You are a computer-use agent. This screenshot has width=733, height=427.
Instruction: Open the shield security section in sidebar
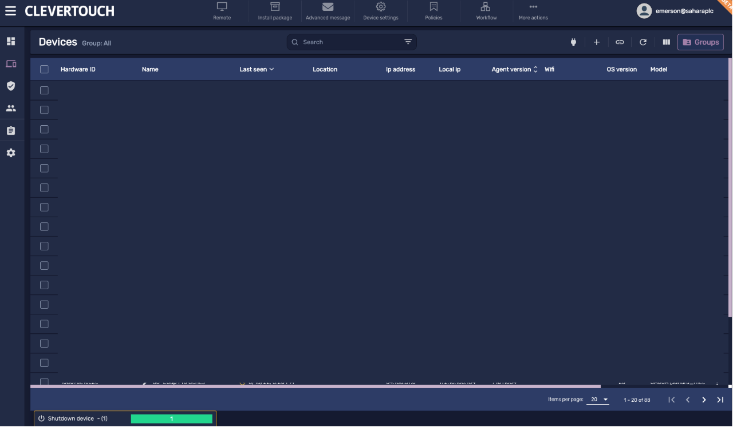[x=11, y=86]
